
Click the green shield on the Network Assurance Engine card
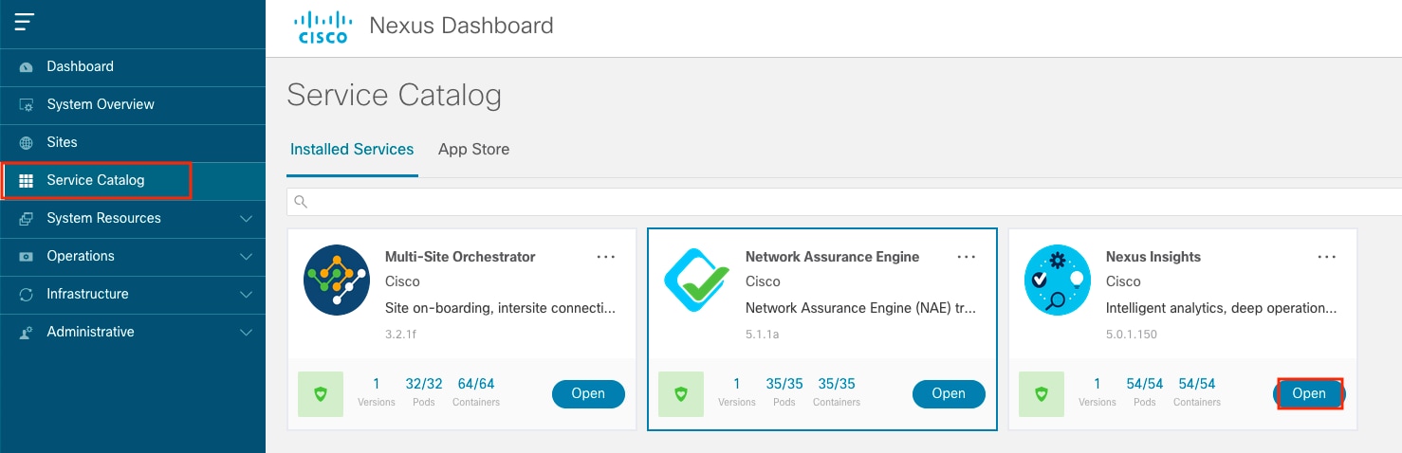click(x=681, y=393)
